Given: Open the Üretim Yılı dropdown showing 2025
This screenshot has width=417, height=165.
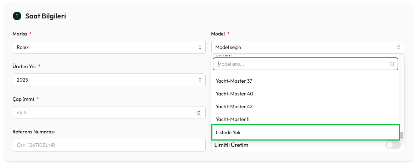Looking at the screenshot, I should tap(109, 80).
